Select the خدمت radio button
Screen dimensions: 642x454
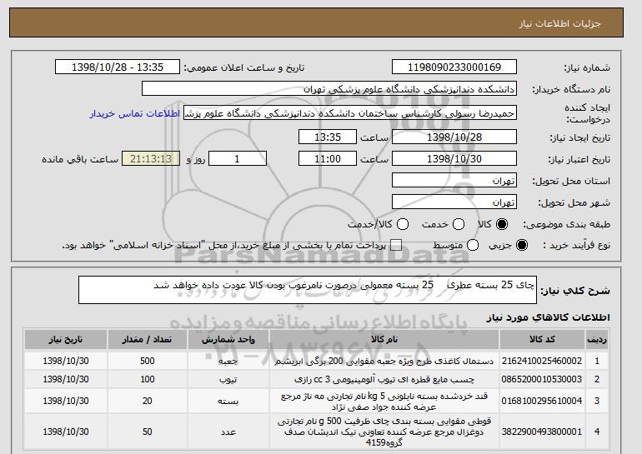click(459, 224)
